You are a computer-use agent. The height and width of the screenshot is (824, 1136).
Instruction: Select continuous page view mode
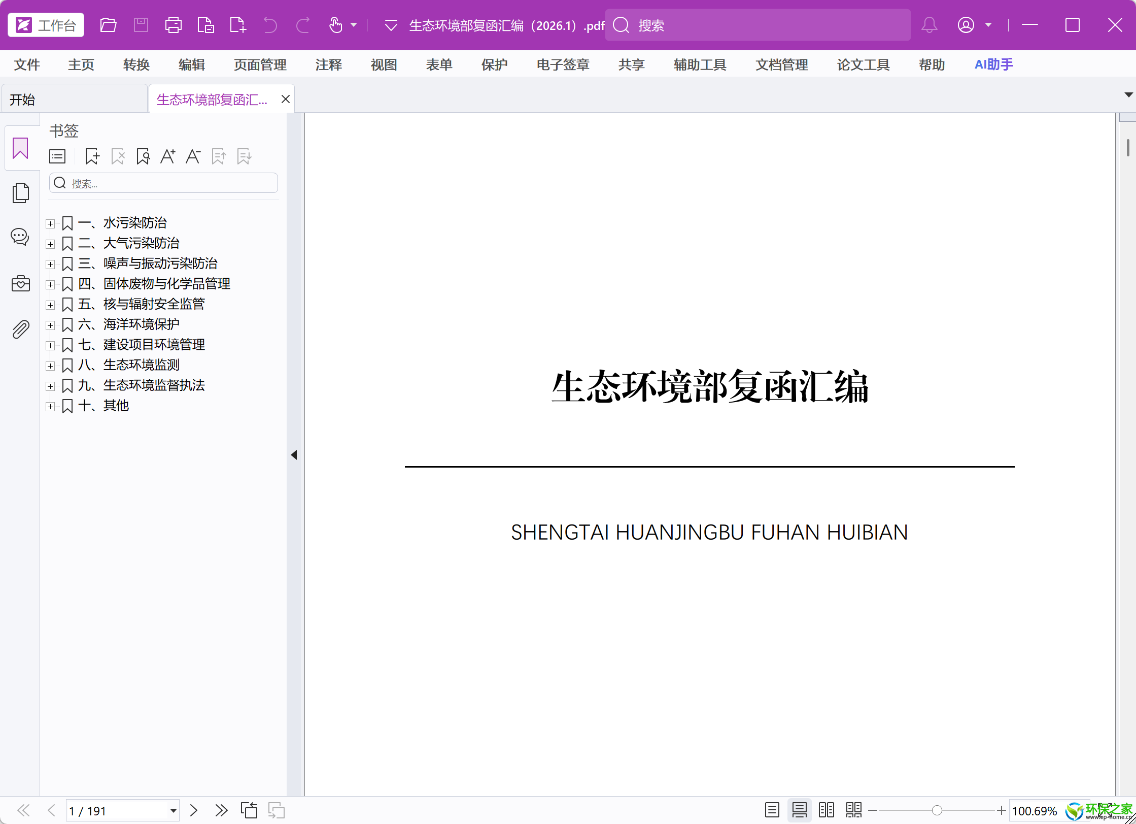pos(800,810)
